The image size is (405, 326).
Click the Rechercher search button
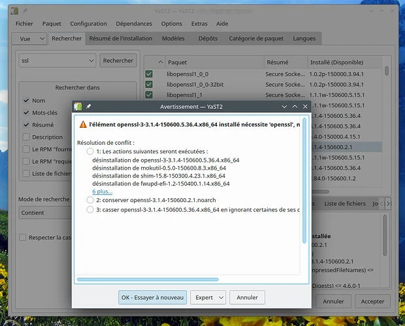point(118,61)
